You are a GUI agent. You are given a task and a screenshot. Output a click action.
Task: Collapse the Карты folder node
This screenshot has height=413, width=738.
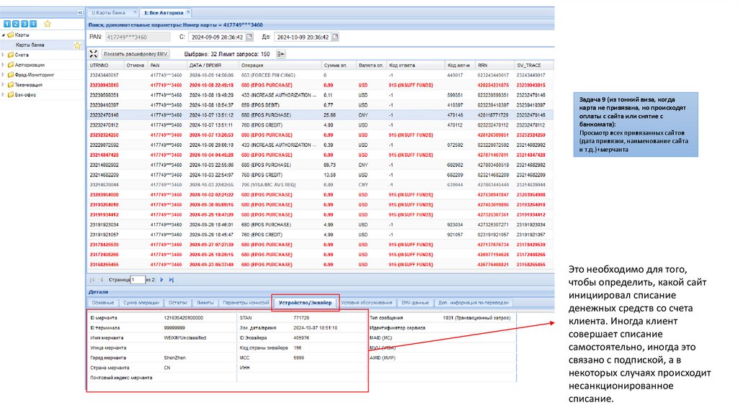click(x=4, y=35)
